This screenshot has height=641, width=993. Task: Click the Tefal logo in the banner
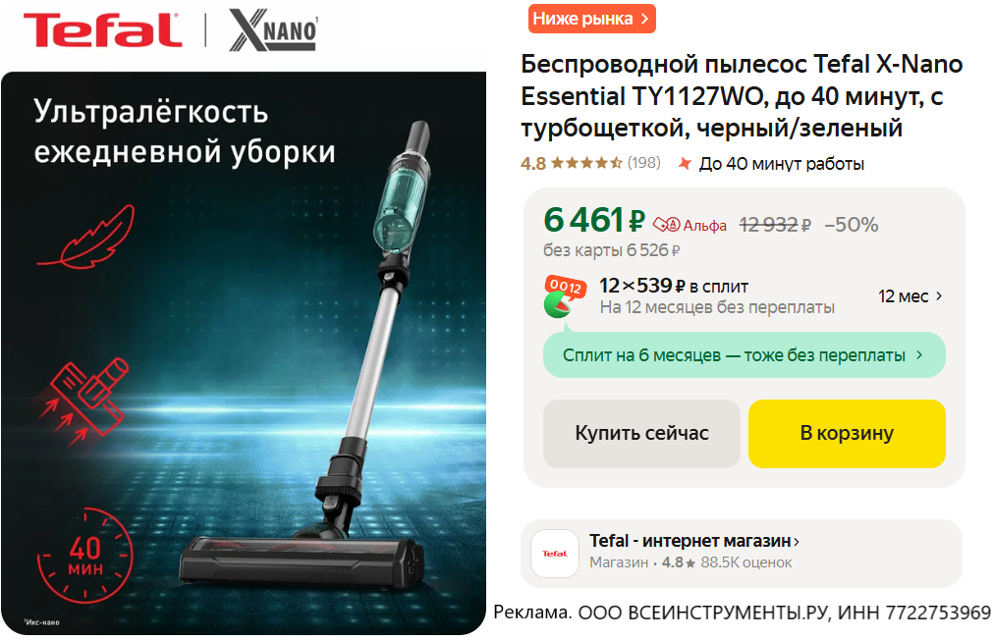(x=102, y=30)
